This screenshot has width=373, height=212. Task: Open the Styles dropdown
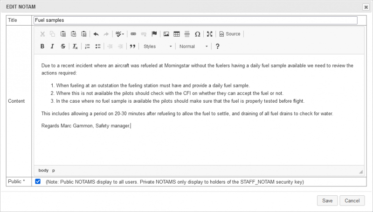[158, 46]
